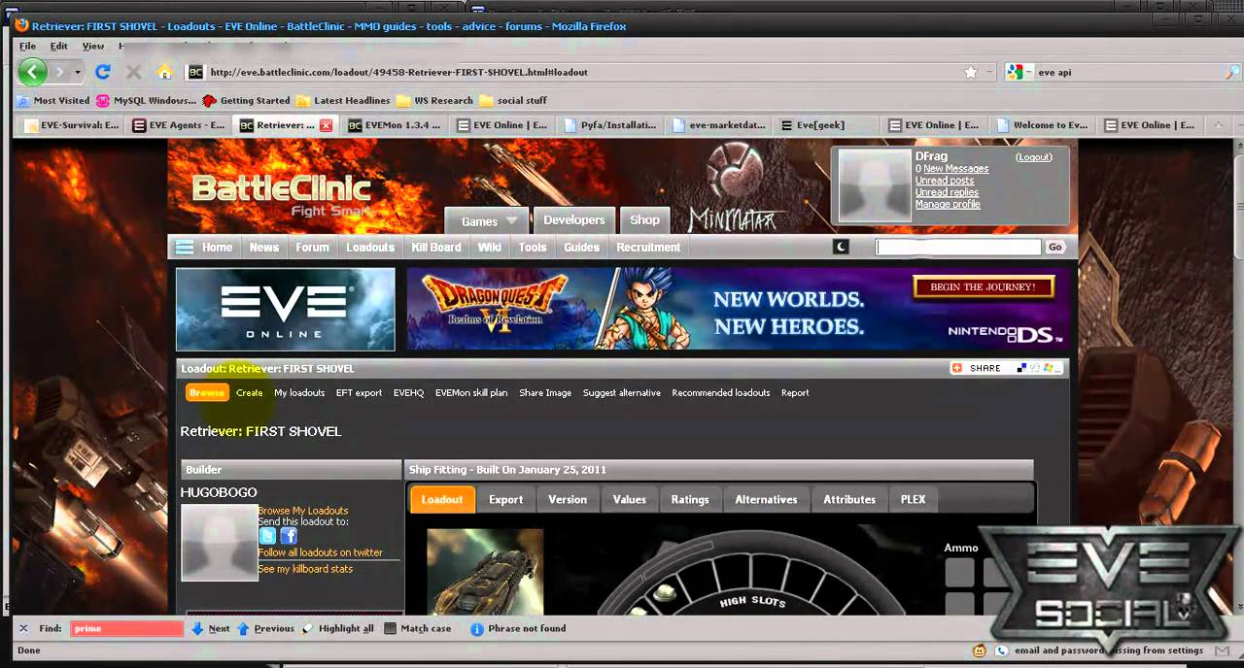Click Suggest alternative link
Screen dimensions: 1244x668
point(622,393)
